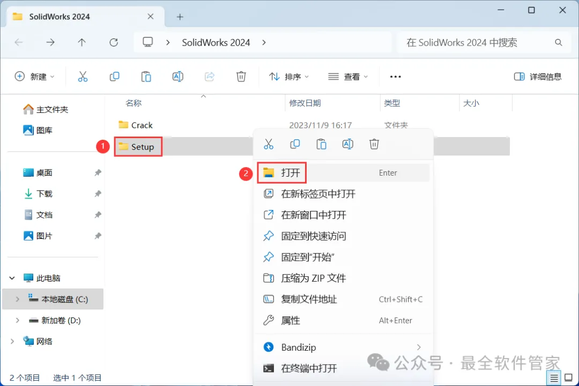
Task: Click the 修改日期 column header
Action: pos(305,103)
